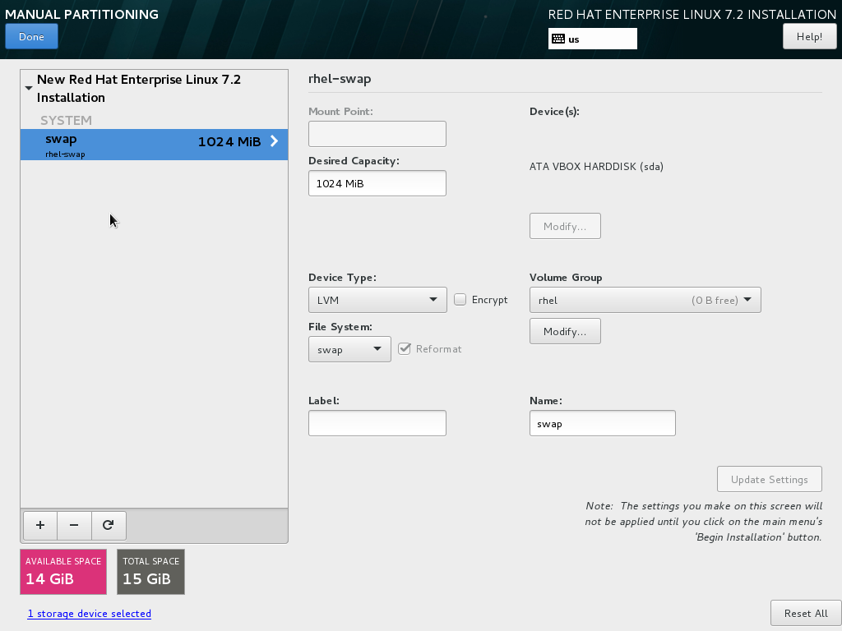
Task: Click the Desired Capacity field showing 1024 MiB
Action: [x=377, y=183]
